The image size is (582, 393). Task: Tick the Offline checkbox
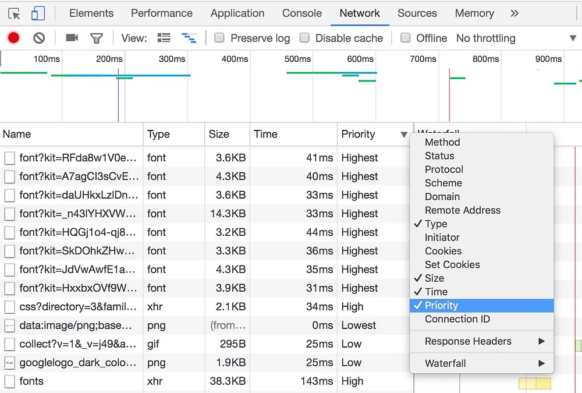[405, 38]
